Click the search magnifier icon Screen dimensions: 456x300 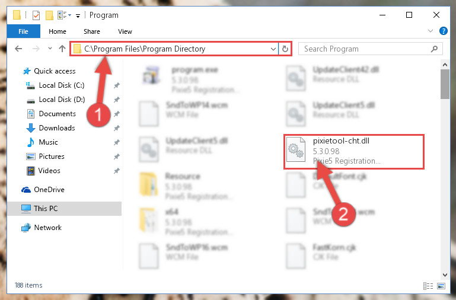pyautogui.click(x=434, y=49)
